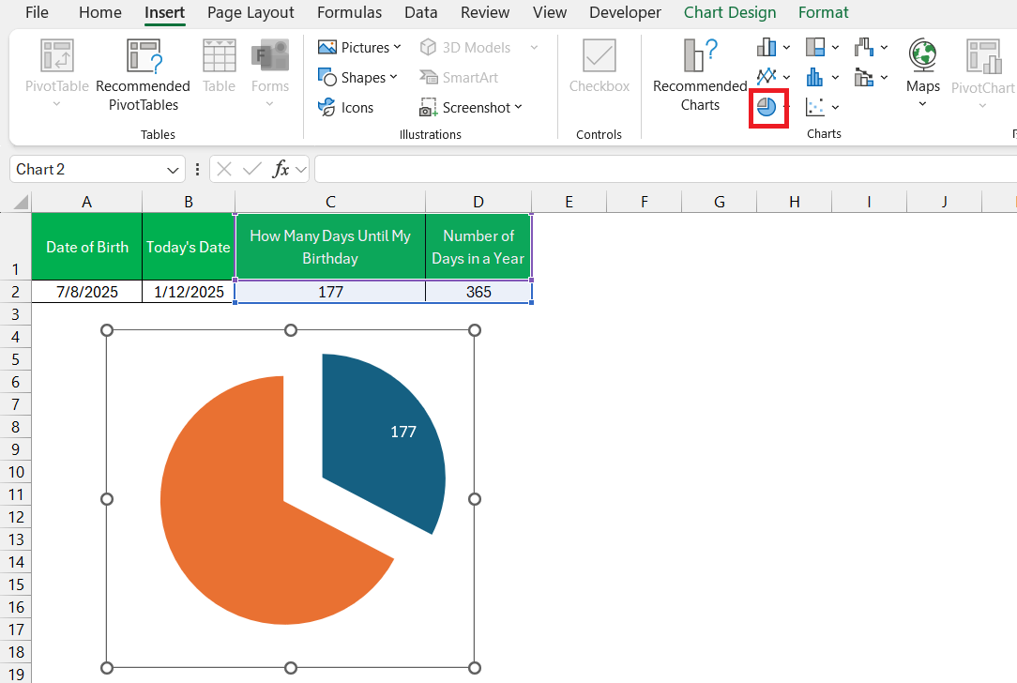This screenshot has height=683, width=1017.
Task: Select cell containing 365
Action: pyautogui.click(x=478, y=292)
